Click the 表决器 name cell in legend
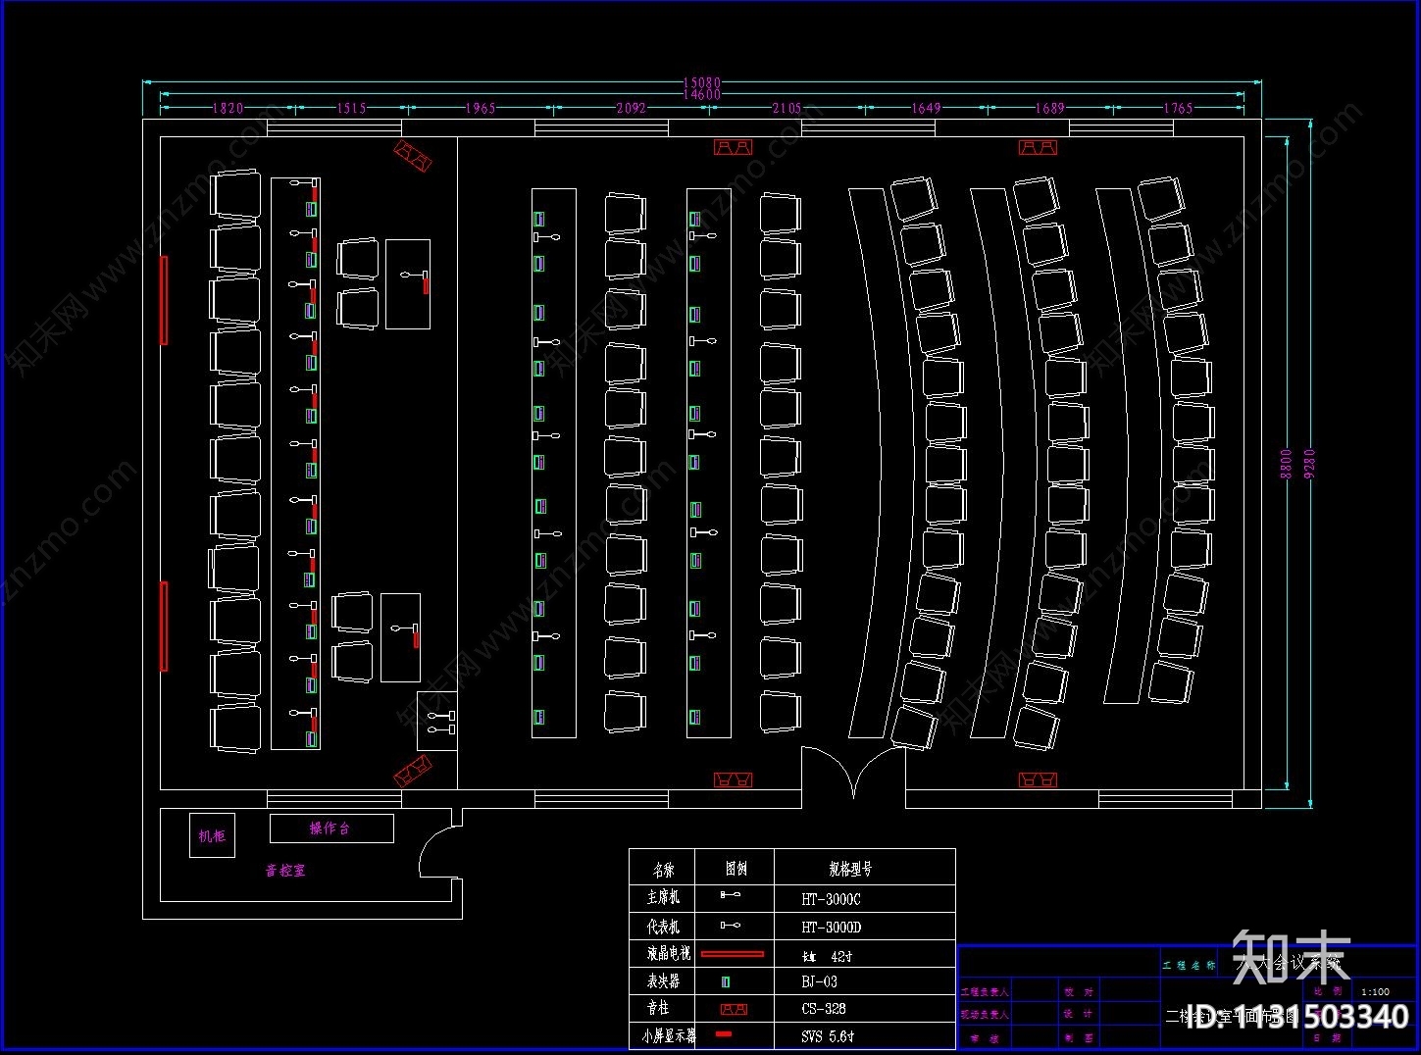 click(663, 980)
